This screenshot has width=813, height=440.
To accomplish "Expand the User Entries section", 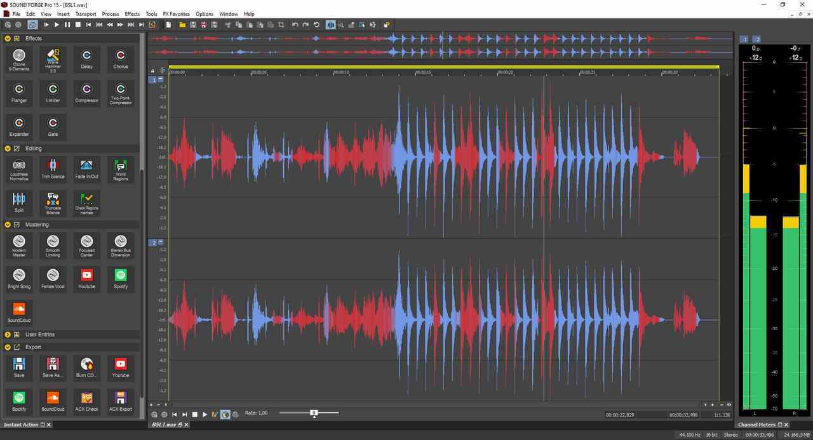I will pyautogui.click(x=8, y=335).
